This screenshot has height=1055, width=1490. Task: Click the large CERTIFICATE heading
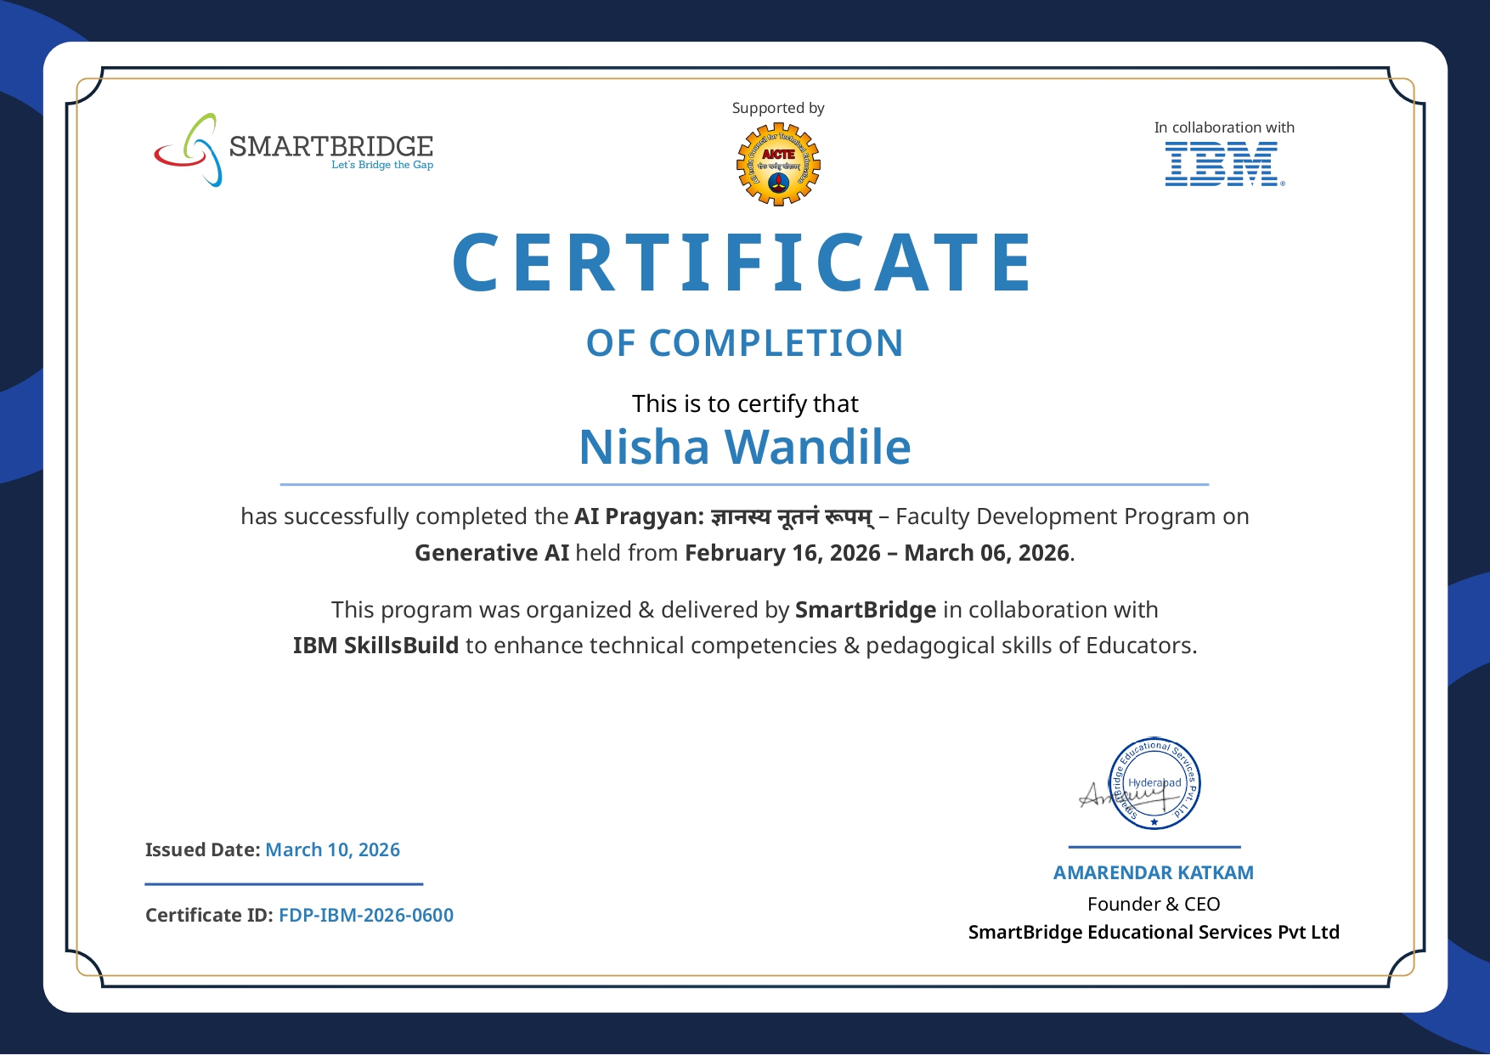coord(743,262)
